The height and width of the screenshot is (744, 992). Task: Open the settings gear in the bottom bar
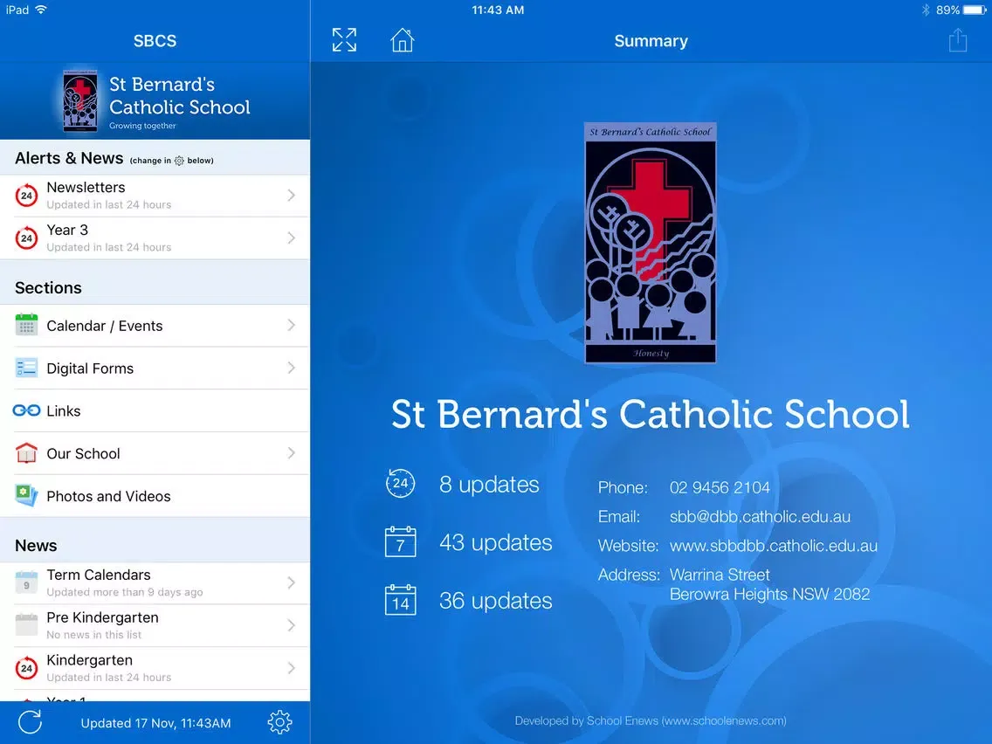point(279,722)
